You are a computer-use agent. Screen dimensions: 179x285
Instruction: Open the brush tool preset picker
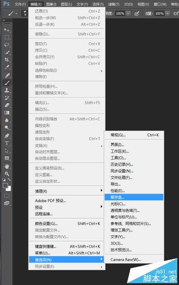[13, 14]
